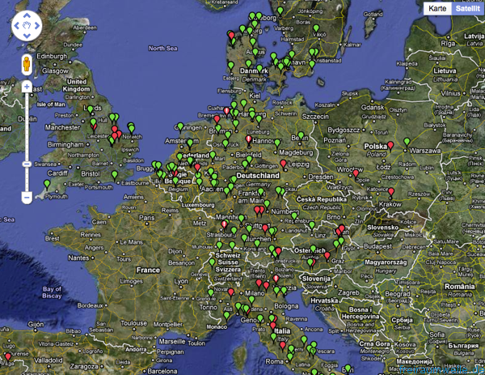Click the green marker above Bristol

coord(114,175)
